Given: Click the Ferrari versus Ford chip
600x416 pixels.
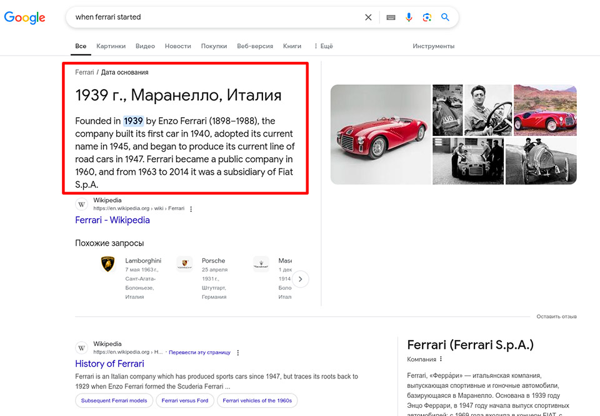Looking at the screenshot, I should tap(185, 400).
